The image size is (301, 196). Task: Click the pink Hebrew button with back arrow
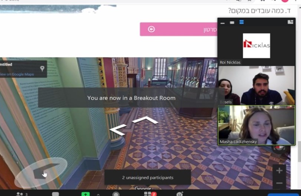(x=179, y=29)
